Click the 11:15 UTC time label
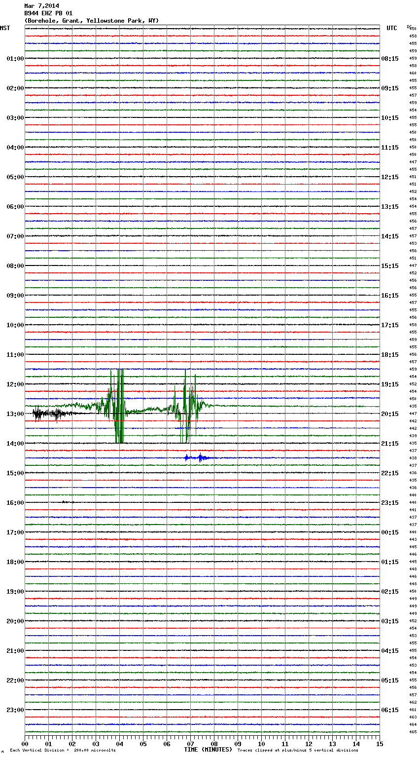This screenshot has width=419, height=757. coord(390,148)
